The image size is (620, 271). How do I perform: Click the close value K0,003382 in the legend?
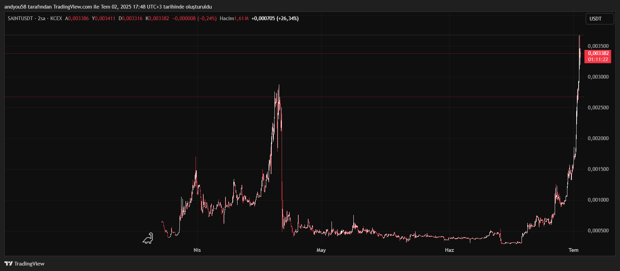click(157, 18)
